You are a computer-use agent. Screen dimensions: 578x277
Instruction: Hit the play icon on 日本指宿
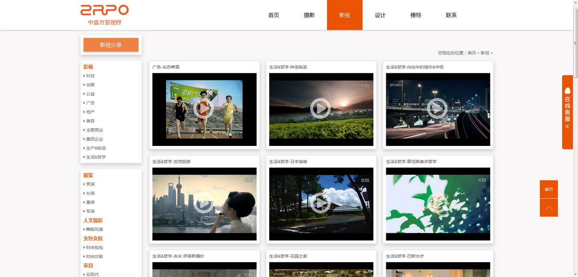coord(320,203)
